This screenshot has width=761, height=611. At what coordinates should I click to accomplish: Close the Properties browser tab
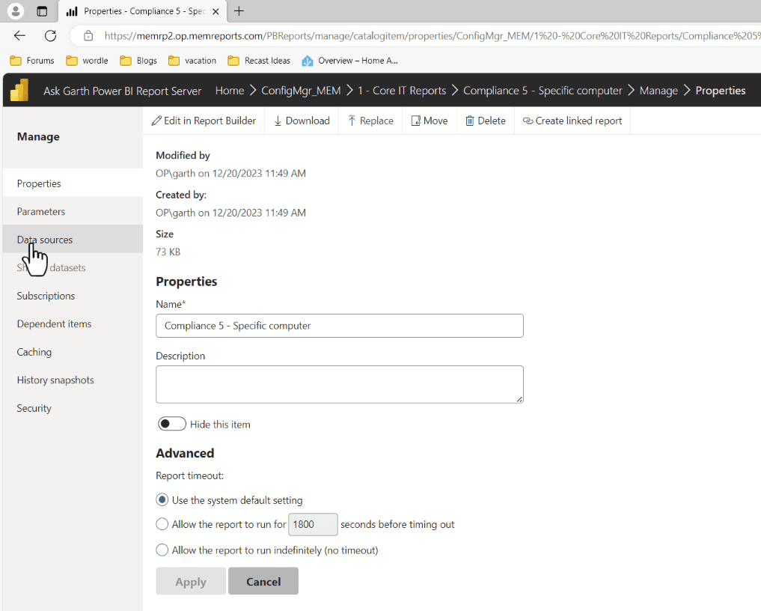216,11
